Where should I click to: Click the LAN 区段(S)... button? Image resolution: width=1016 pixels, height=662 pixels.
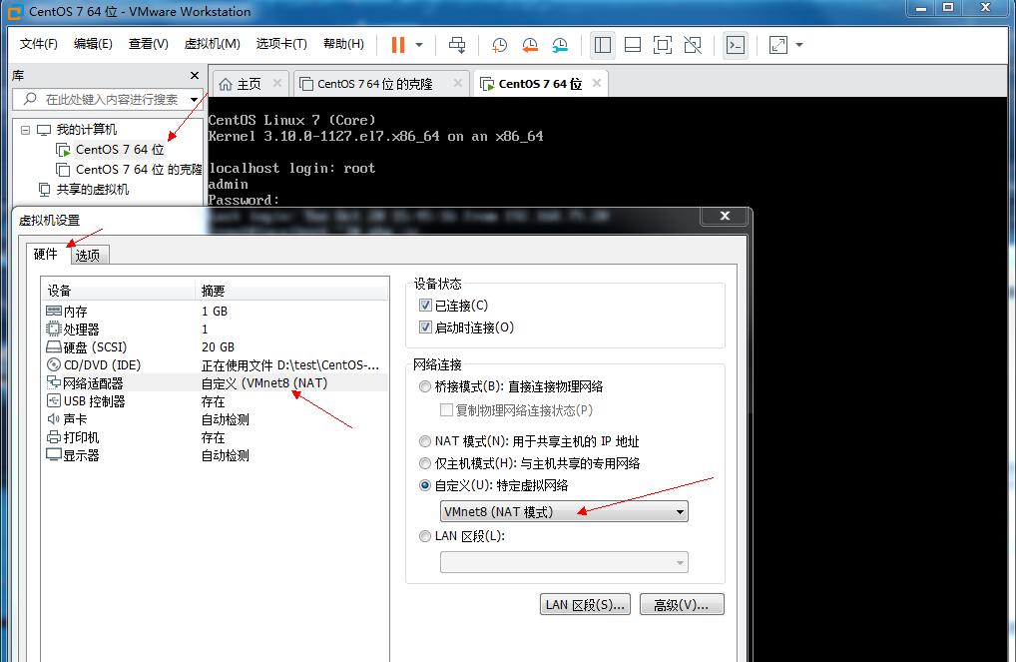[585, 604]
